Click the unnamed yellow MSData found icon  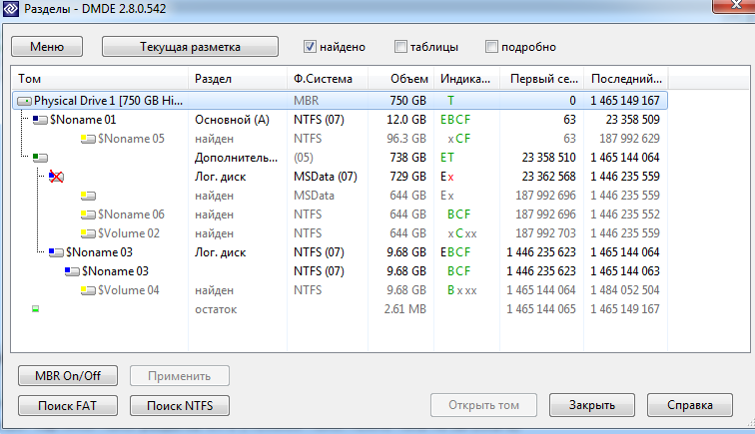click(88, 196)
